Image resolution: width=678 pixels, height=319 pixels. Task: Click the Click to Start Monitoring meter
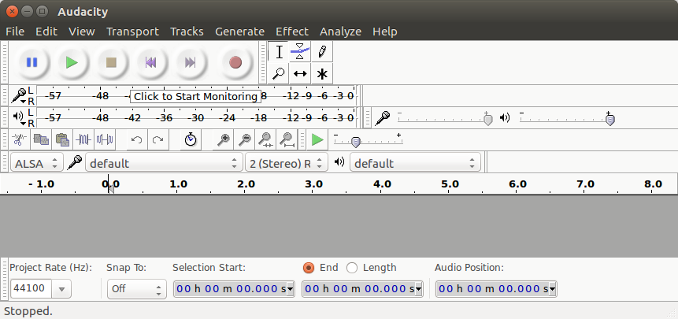pos(195,96)
